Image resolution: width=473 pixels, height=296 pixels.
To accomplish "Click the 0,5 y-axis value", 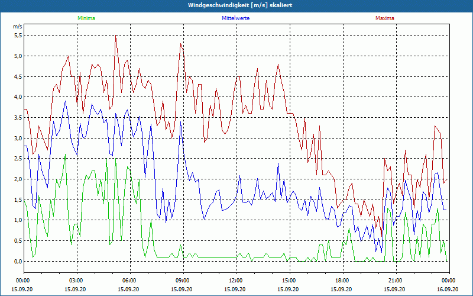I will click(x=18, y=241).
